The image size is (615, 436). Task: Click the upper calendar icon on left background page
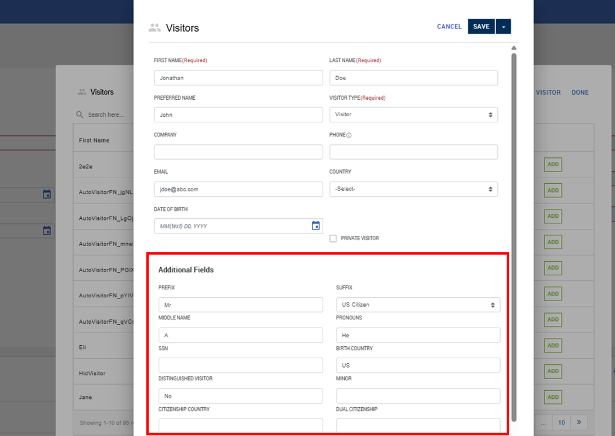coord(47,194)
